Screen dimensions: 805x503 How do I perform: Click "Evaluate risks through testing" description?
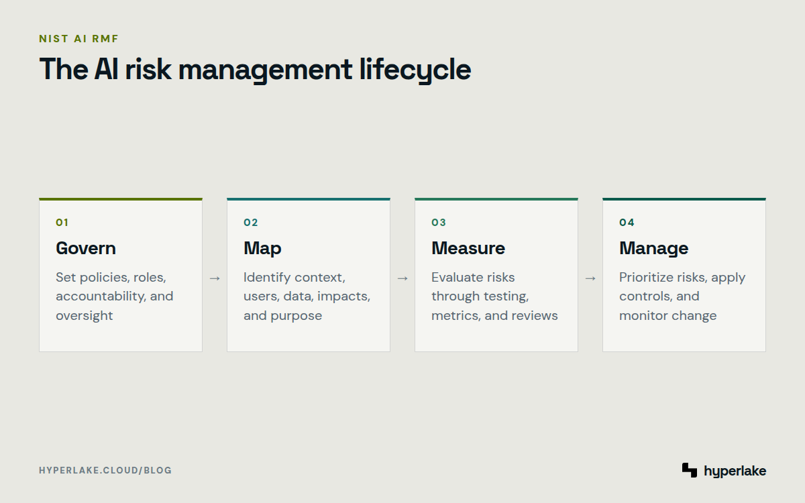tap(494, 296)
